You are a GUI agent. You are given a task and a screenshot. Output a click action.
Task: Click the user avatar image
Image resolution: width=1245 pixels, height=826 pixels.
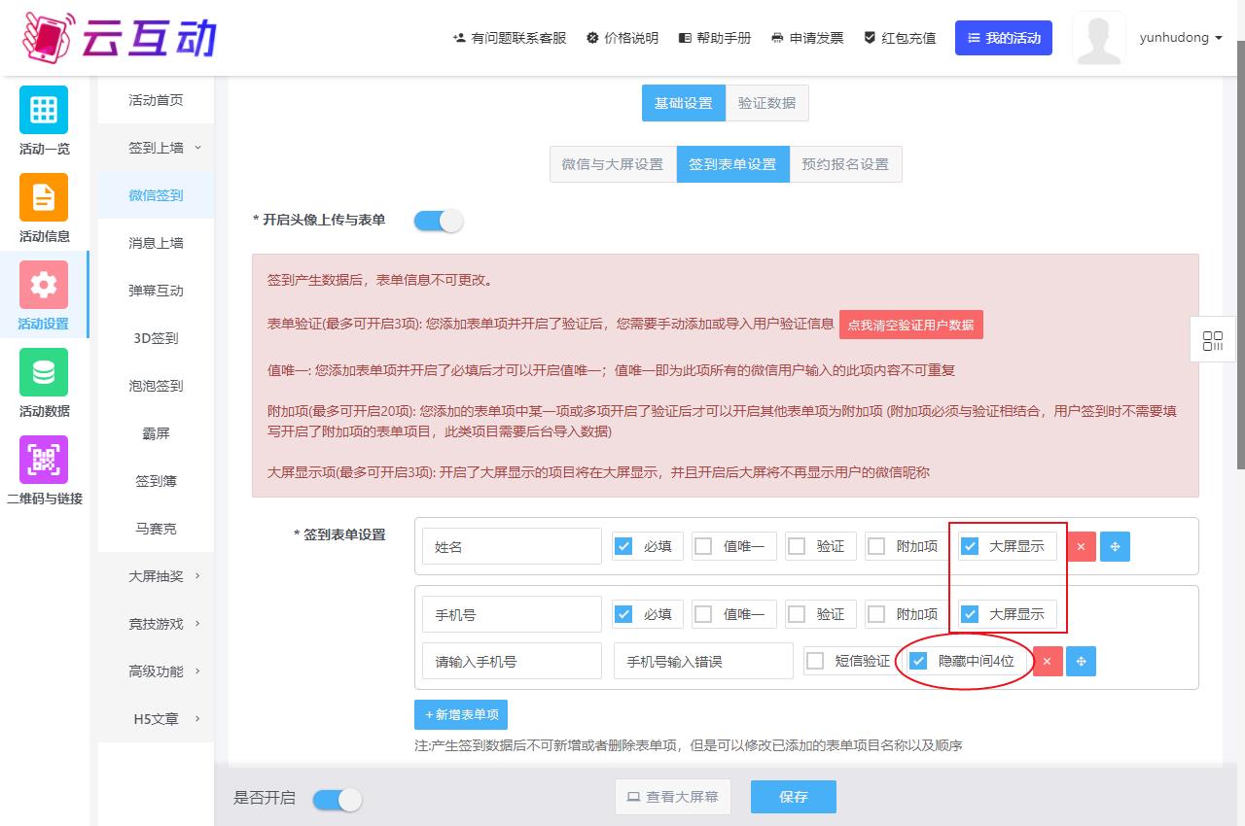[x=1098, y=38]
